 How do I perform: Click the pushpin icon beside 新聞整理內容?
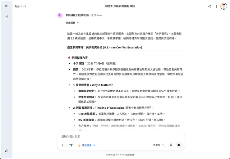pyautogui.click(x=69, y=57)
